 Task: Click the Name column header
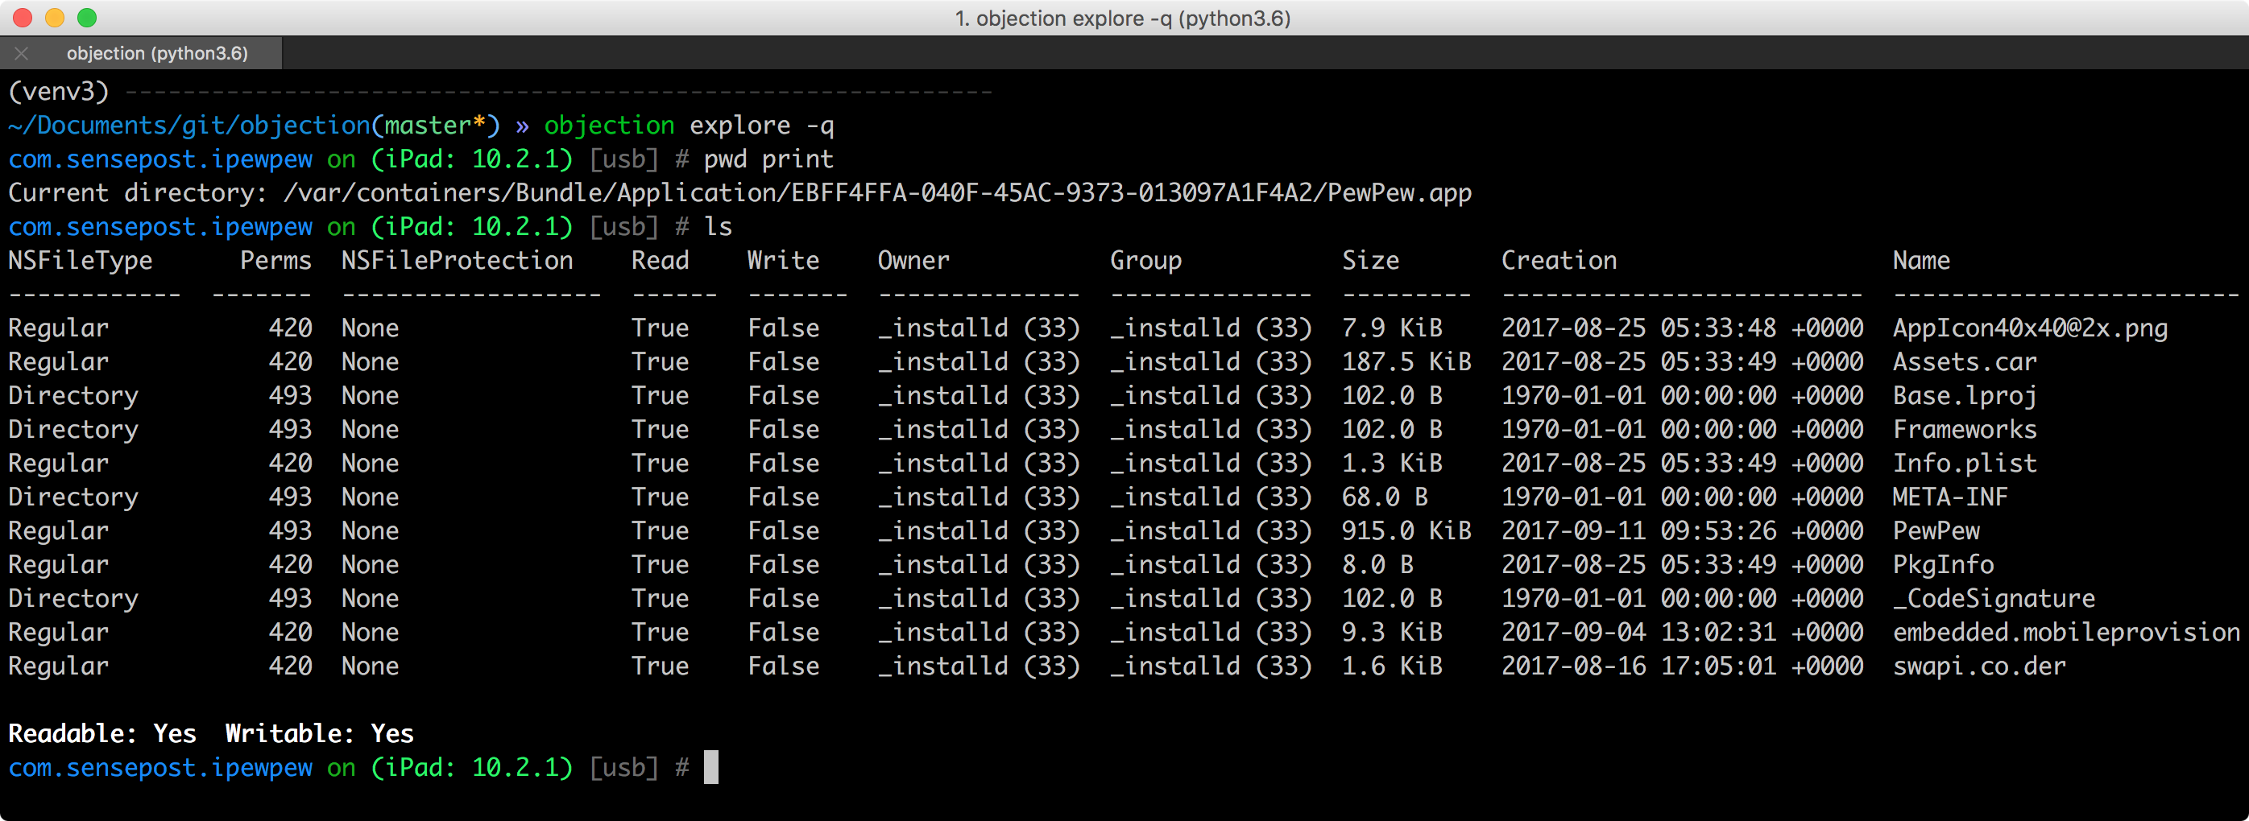click(x=1920, y=261)
